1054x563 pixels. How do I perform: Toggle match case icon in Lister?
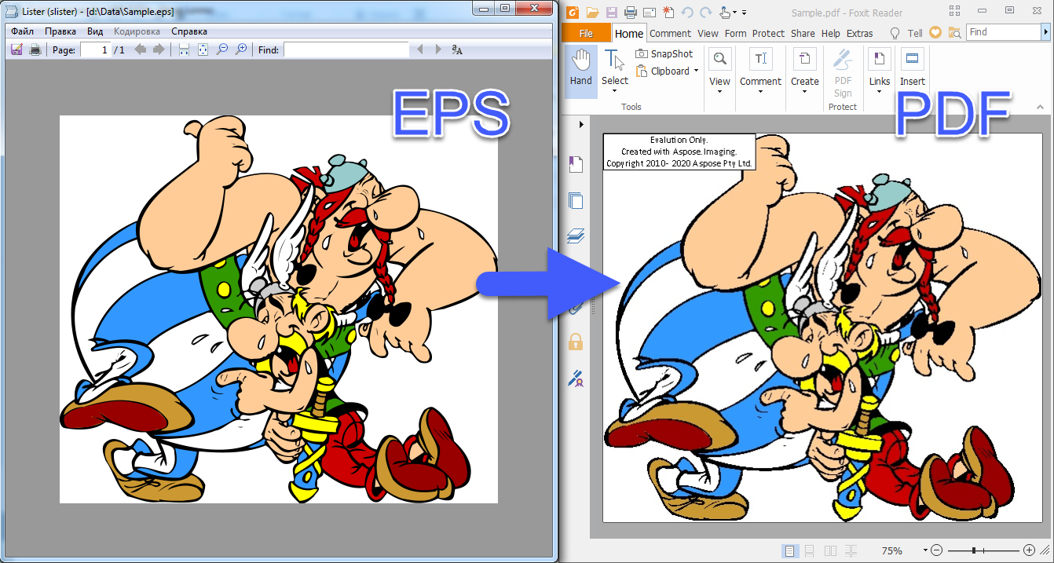click(x=457, y=49)
